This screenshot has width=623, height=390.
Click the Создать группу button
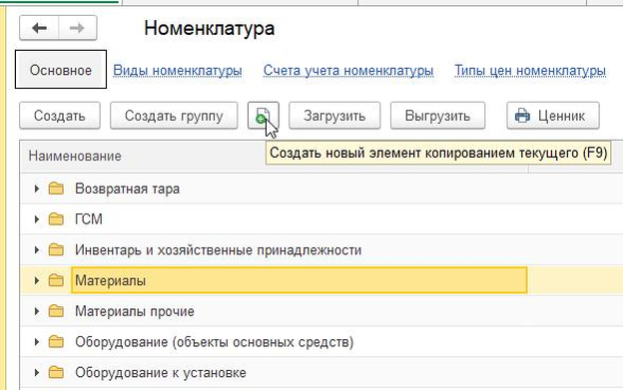[x=174, y=116]
